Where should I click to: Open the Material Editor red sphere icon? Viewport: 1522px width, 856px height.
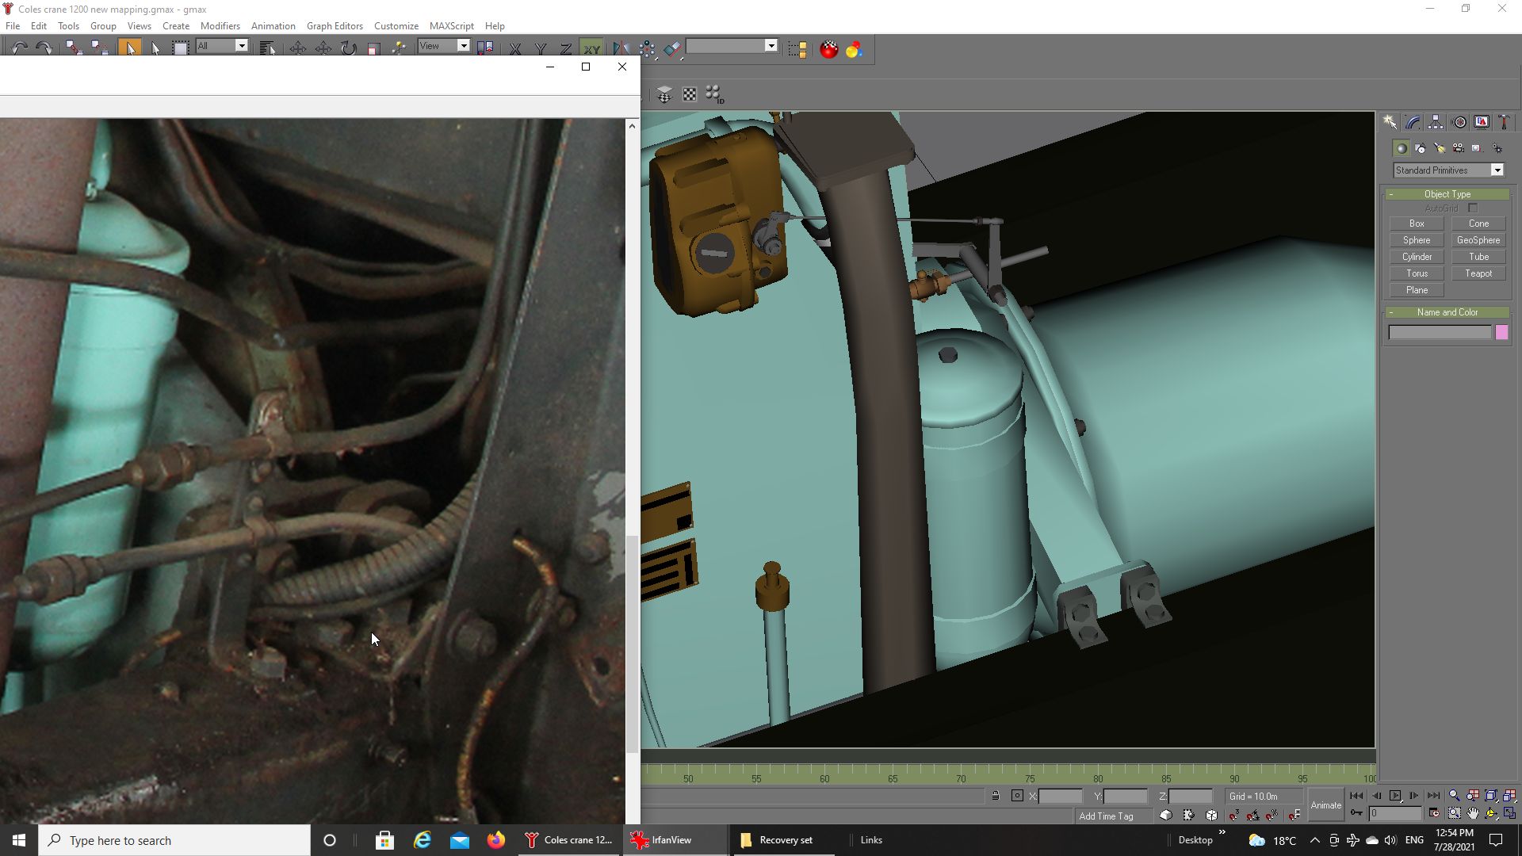click(x=828, y=49)
